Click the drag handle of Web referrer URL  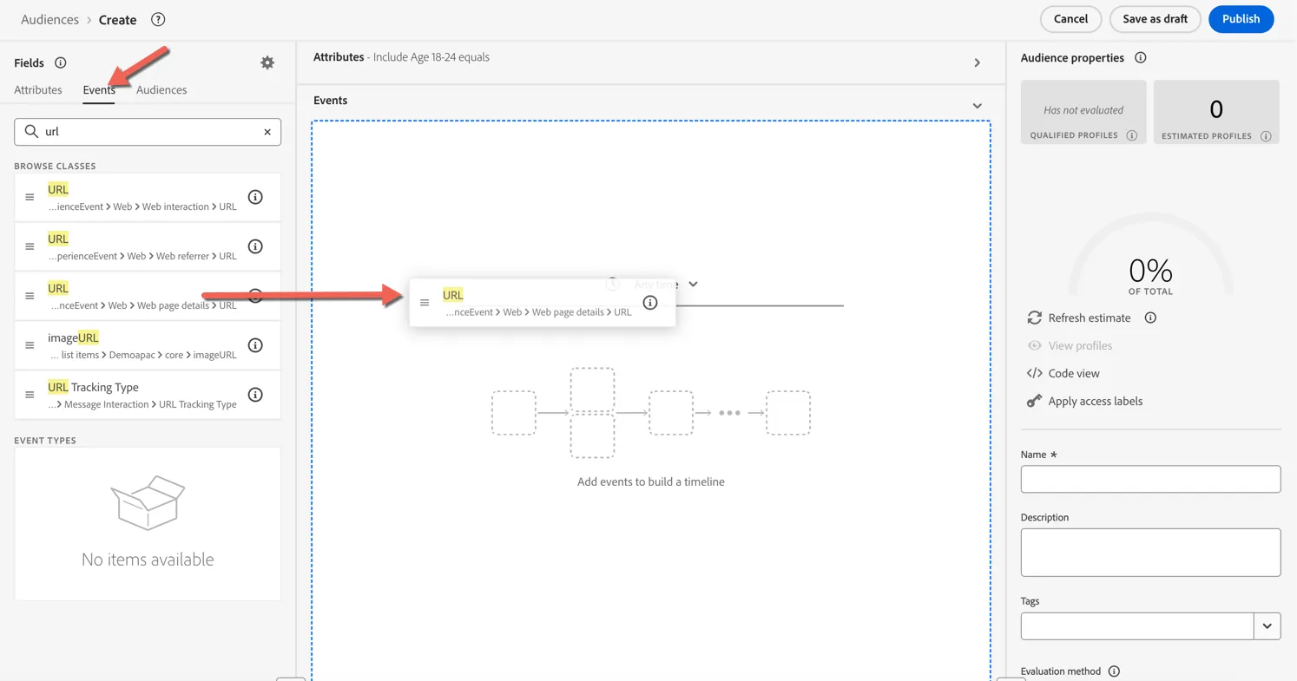point(30,246)
